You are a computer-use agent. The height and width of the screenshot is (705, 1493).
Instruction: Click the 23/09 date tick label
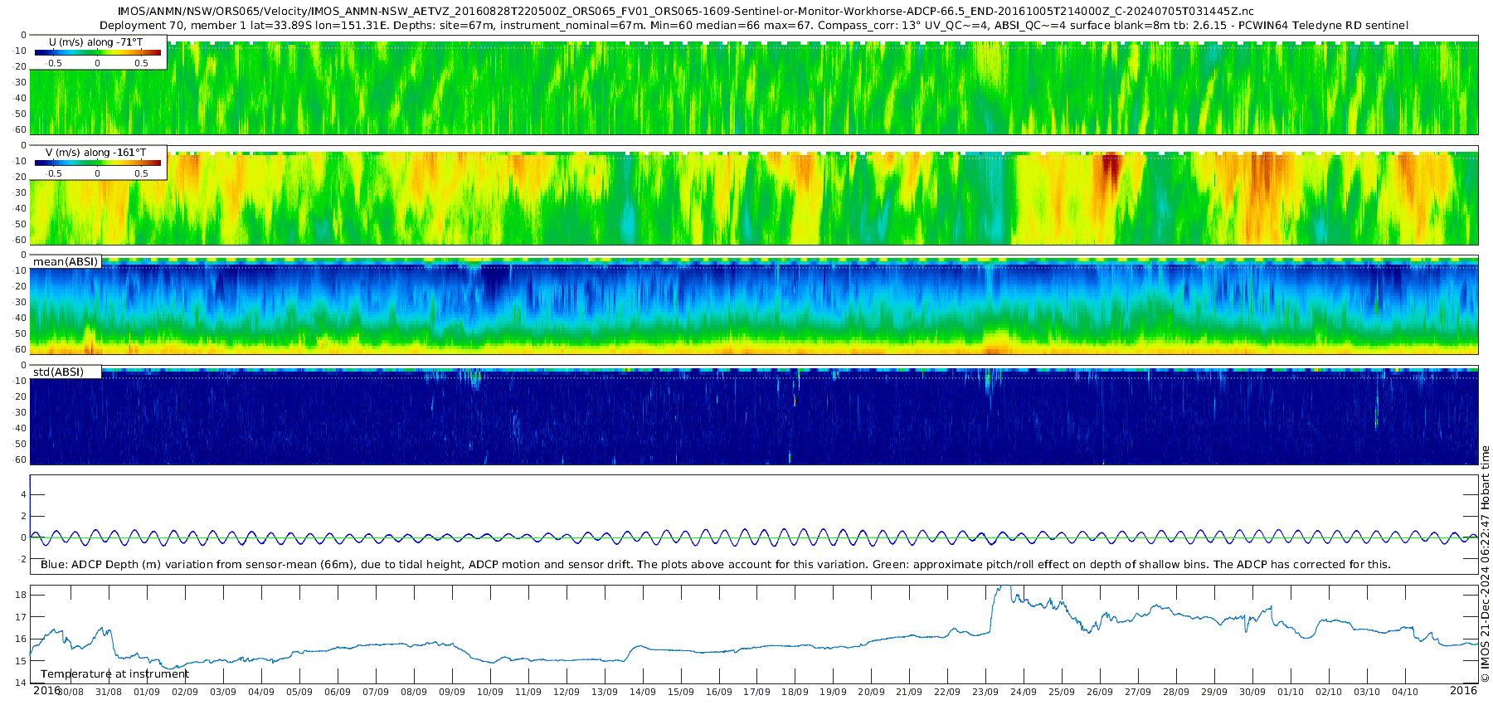point(985,692)
